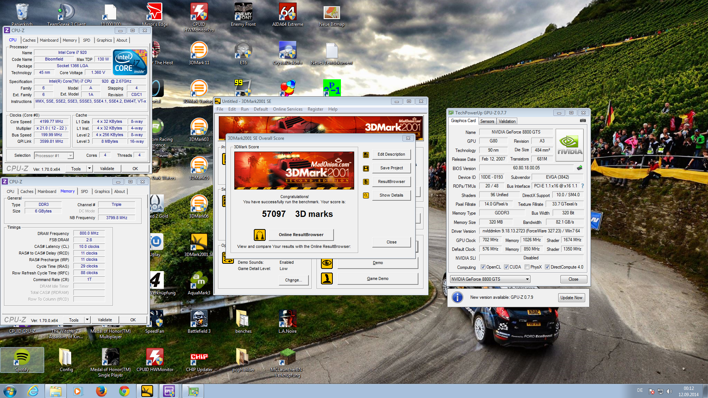Screen dimensions: 708x398
Task: Click the Windows Start button
Action: [10, 391]
